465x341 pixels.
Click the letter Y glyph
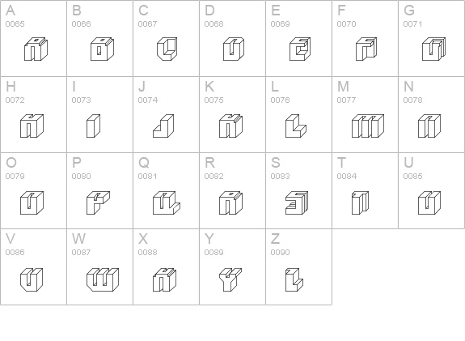pyautogui.click(x=230, y=279)
